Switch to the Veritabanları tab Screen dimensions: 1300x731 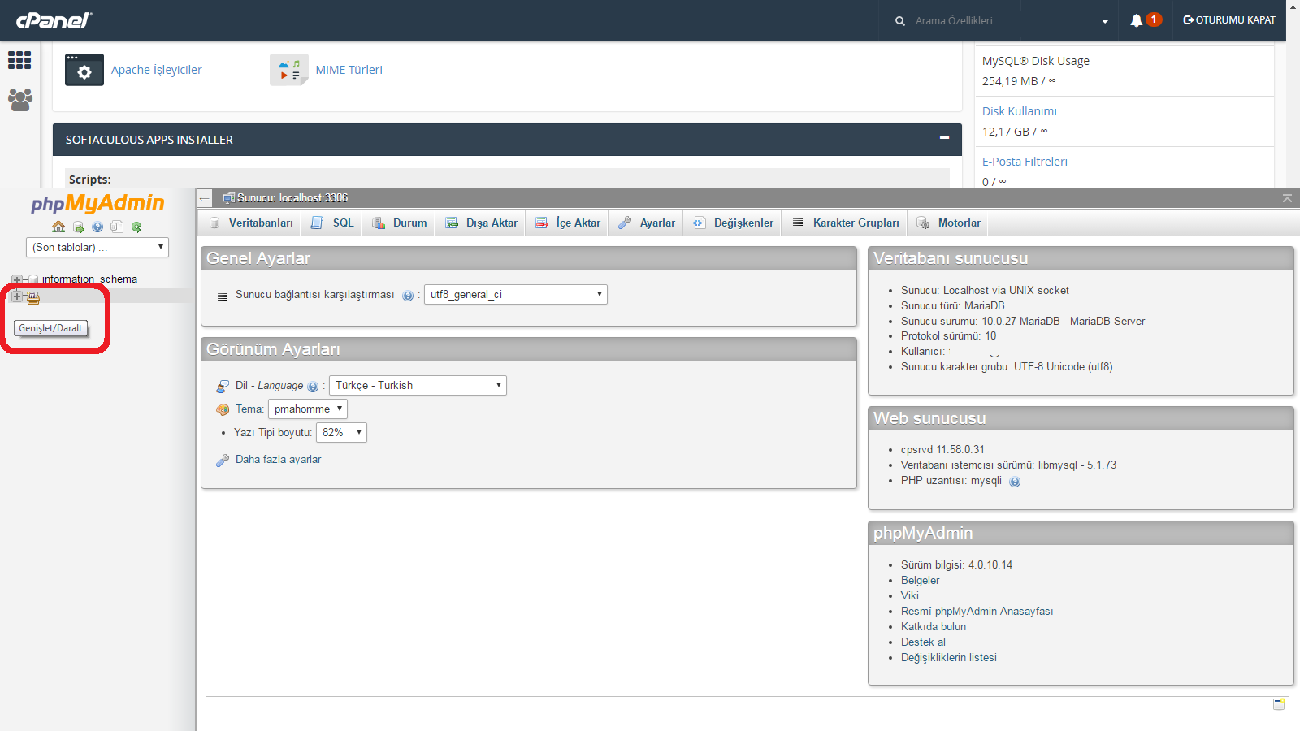pos(251,223)
